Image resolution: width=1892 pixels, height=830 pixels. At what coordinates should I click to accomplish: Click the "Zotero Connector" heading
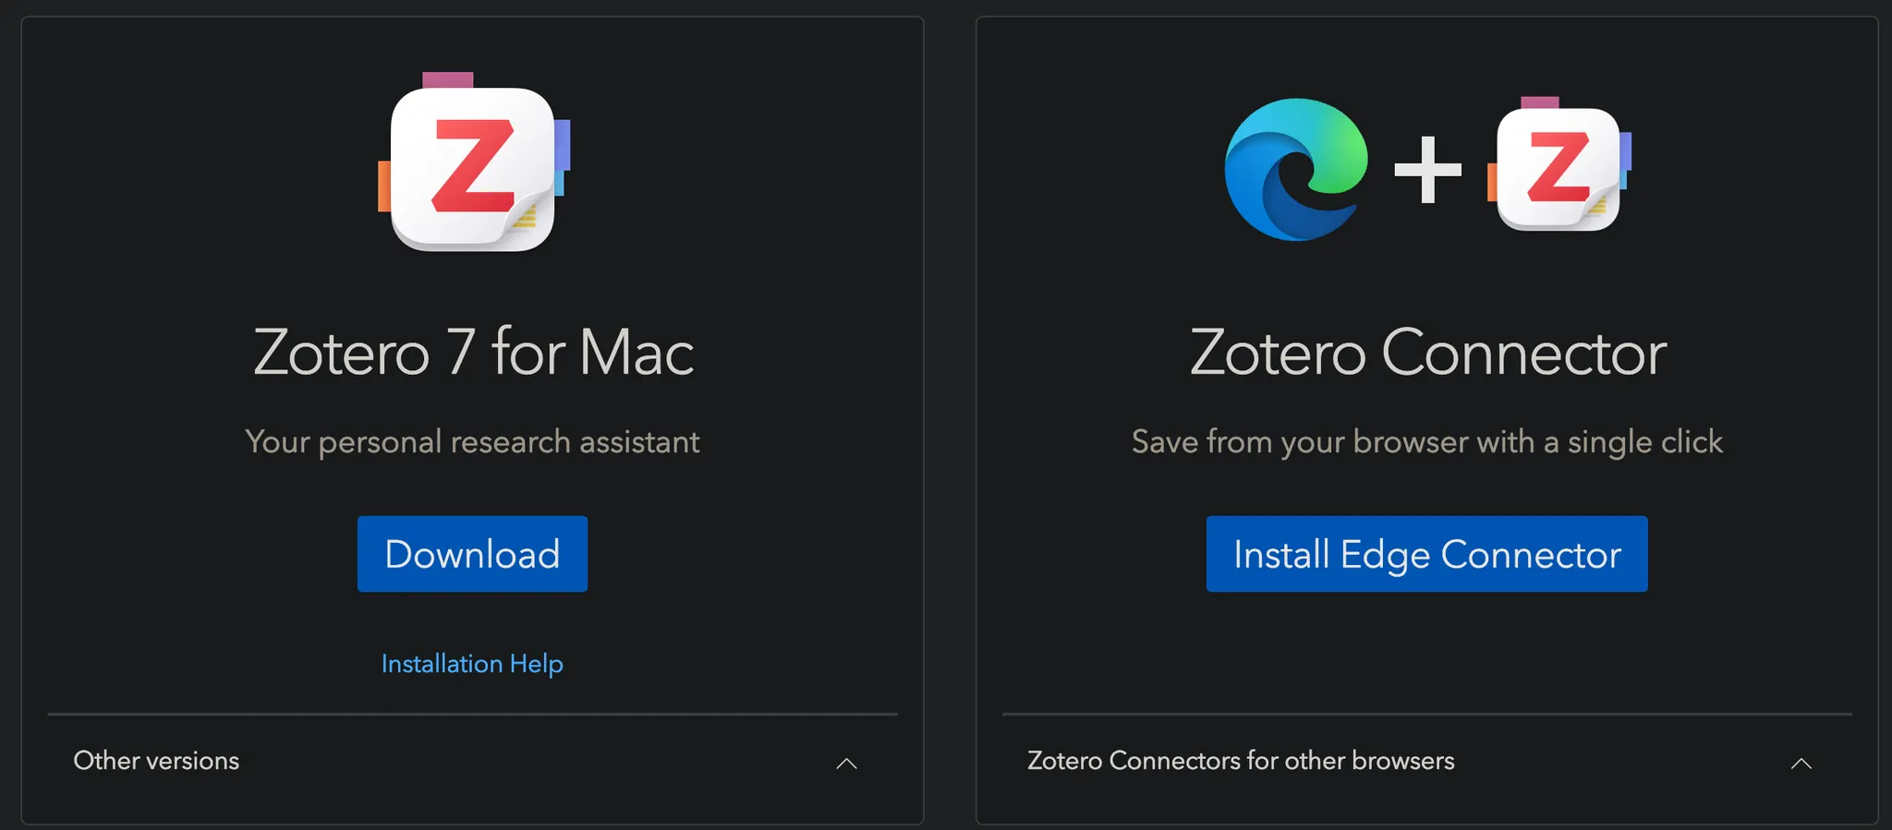tap(1427, 353)
